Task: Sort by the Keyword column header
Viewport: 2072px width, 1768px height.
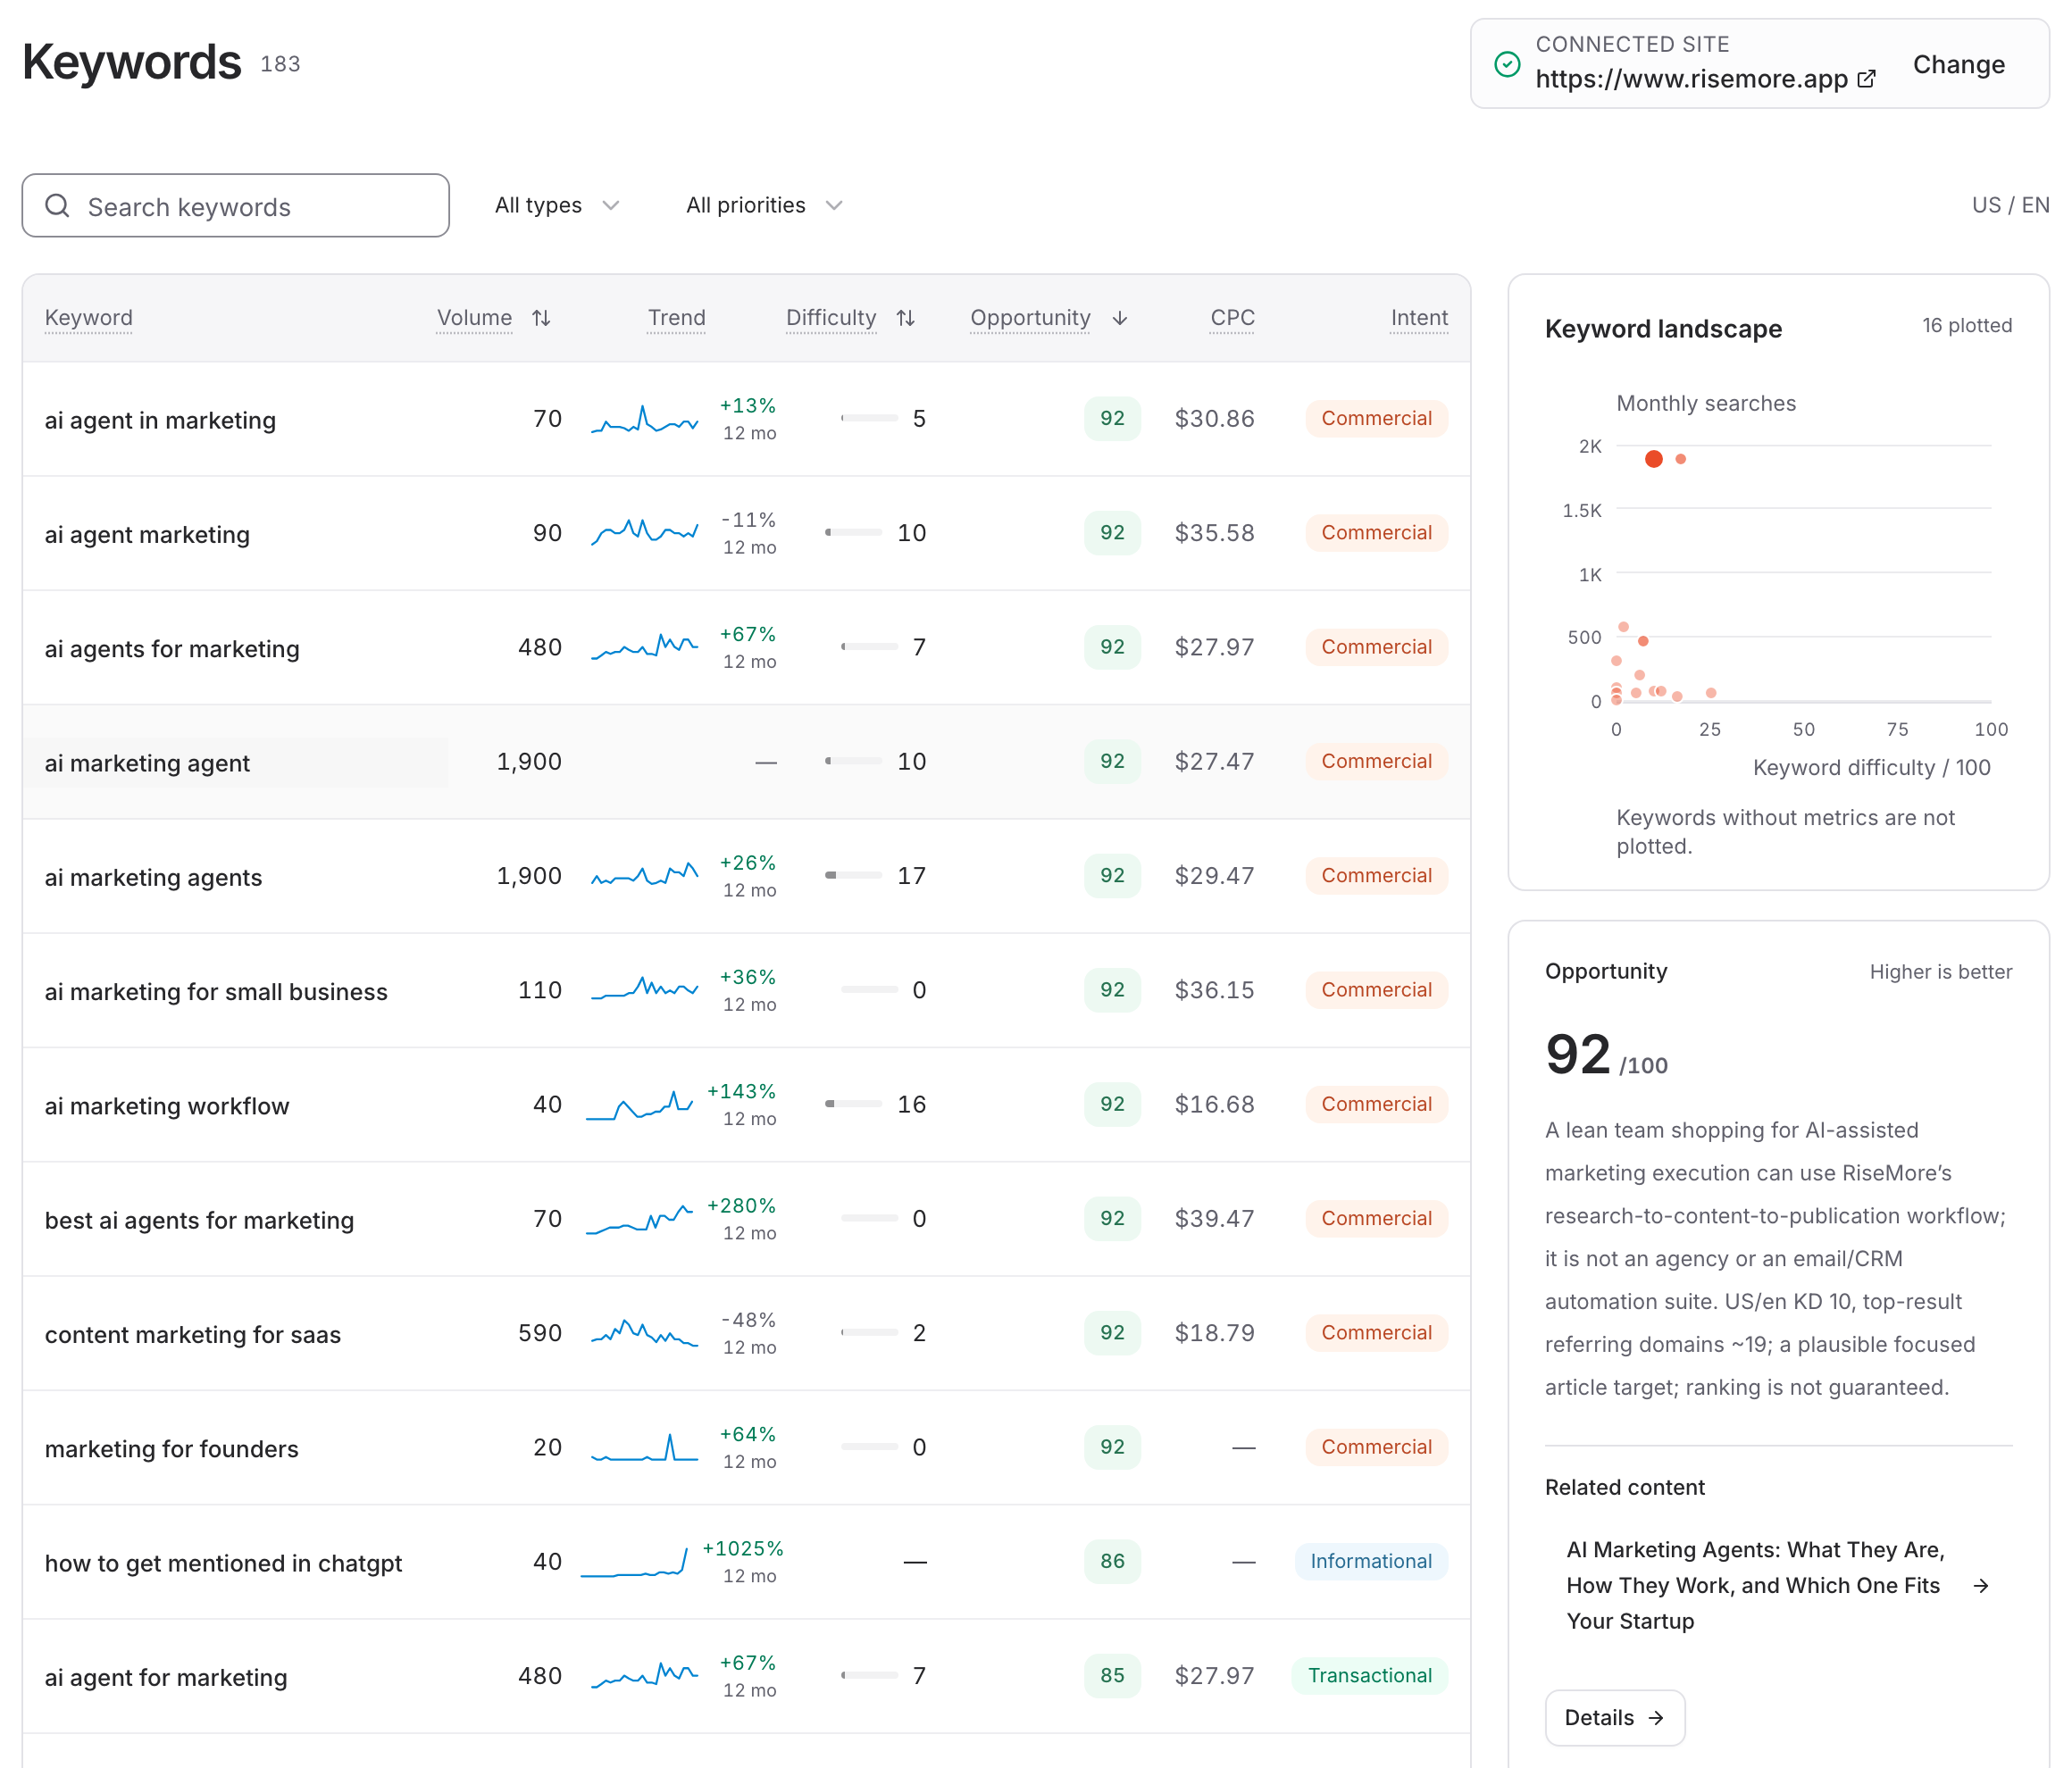Action: point(88,318)
